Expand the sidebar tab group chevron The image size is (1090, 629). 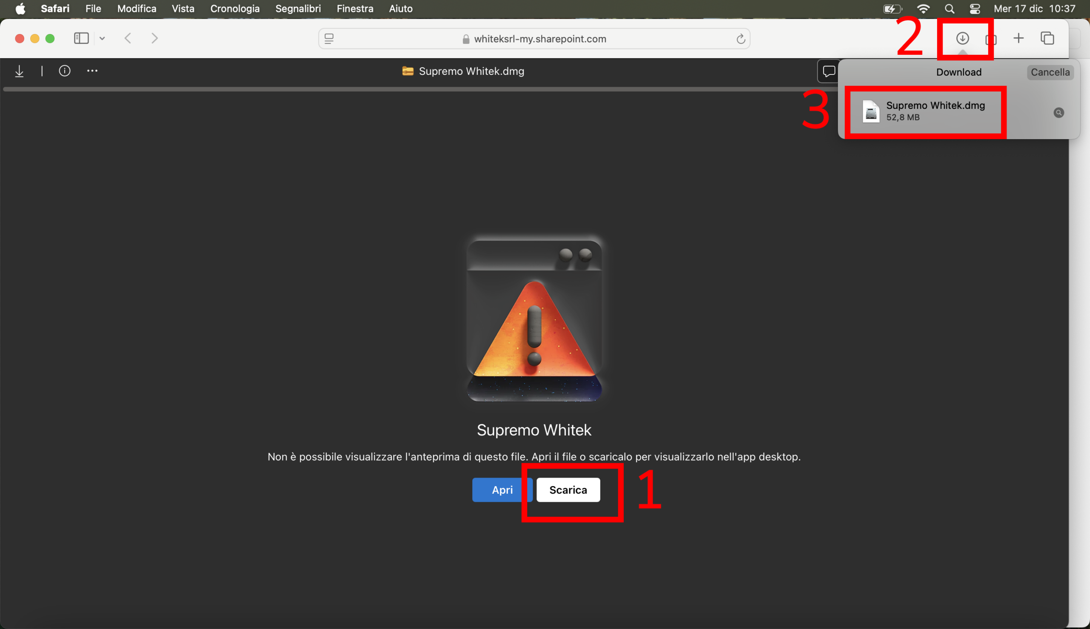pyautogui.click(x=102, y=38)
